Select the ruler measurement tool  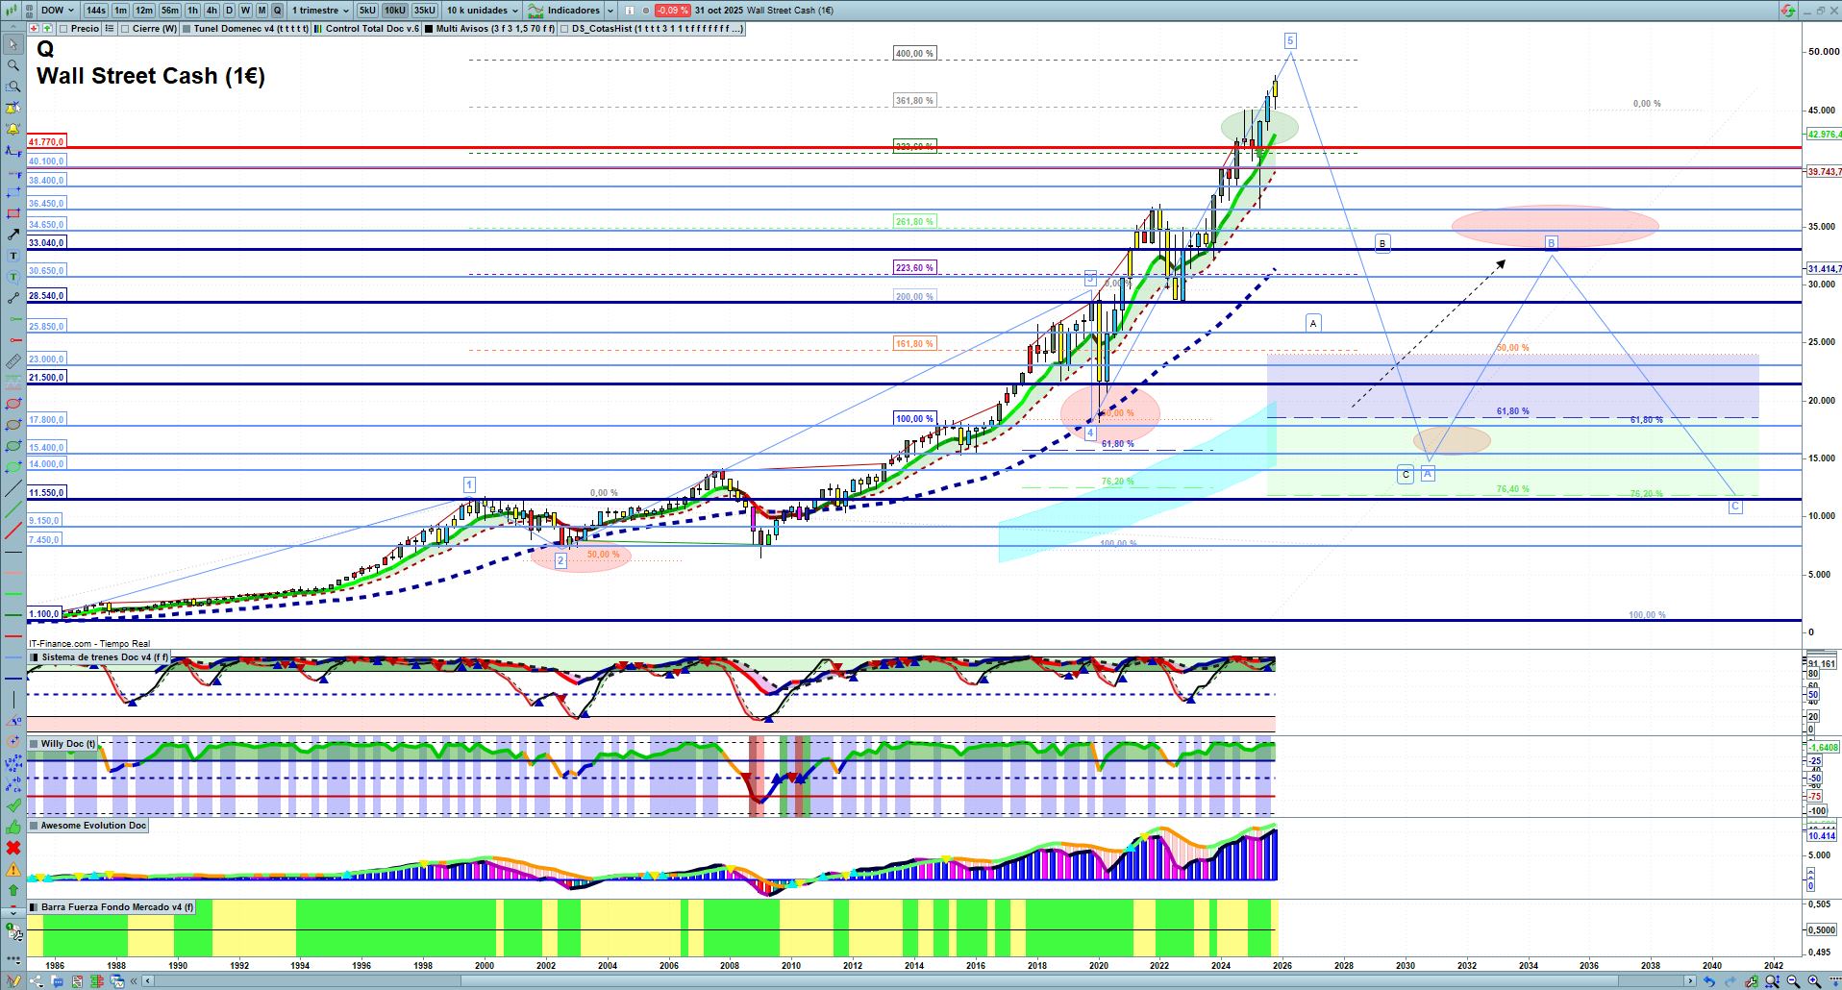13,361
